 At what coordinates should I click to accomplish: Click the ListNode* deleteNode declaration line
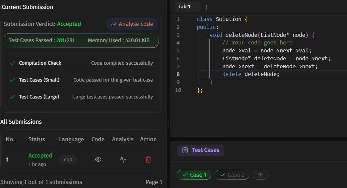coord(276,59)
